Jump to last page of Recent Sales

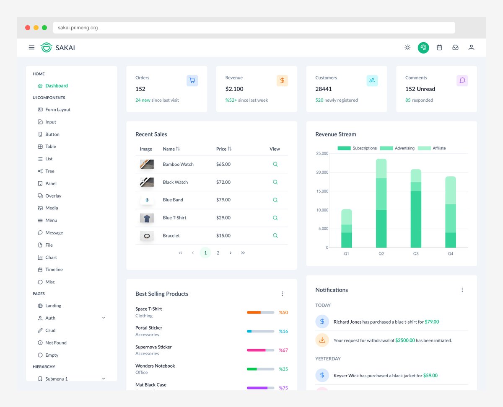(243, 253)
